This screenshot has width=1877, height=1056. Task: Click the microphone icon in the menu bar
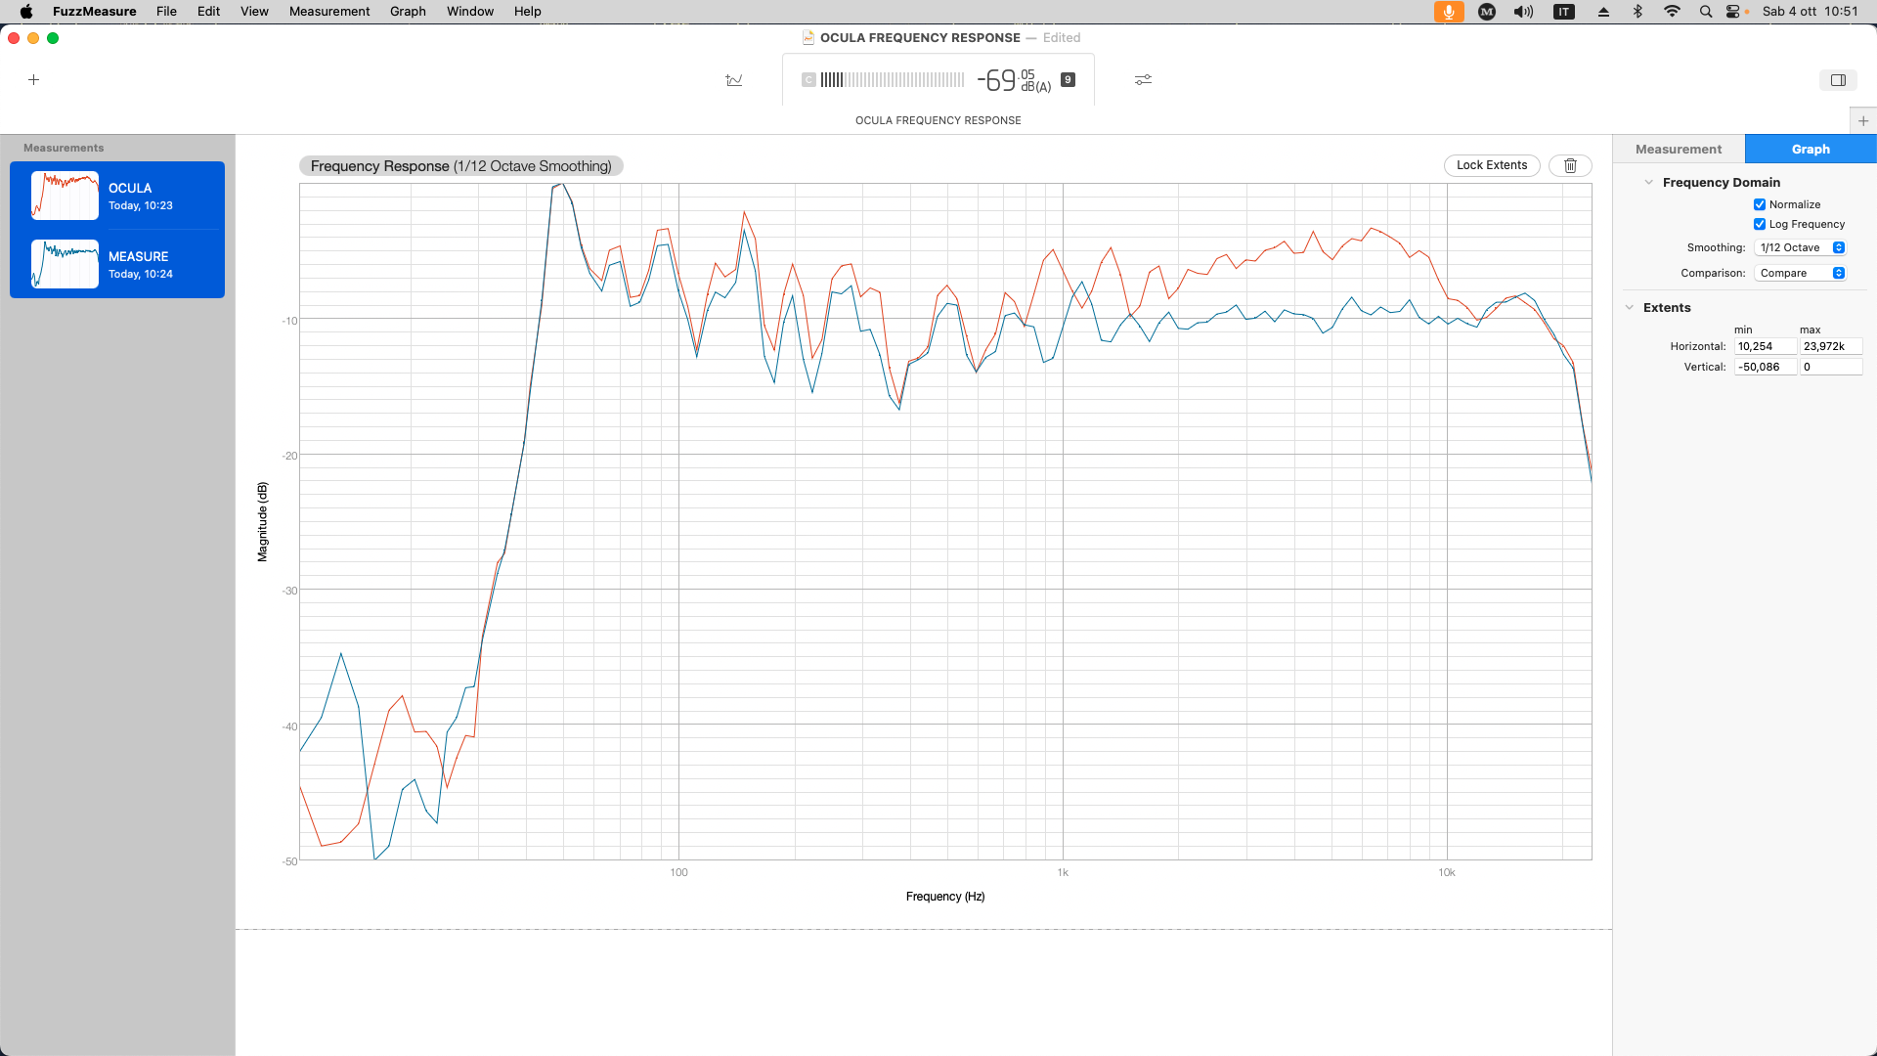tap(1449, 12)
